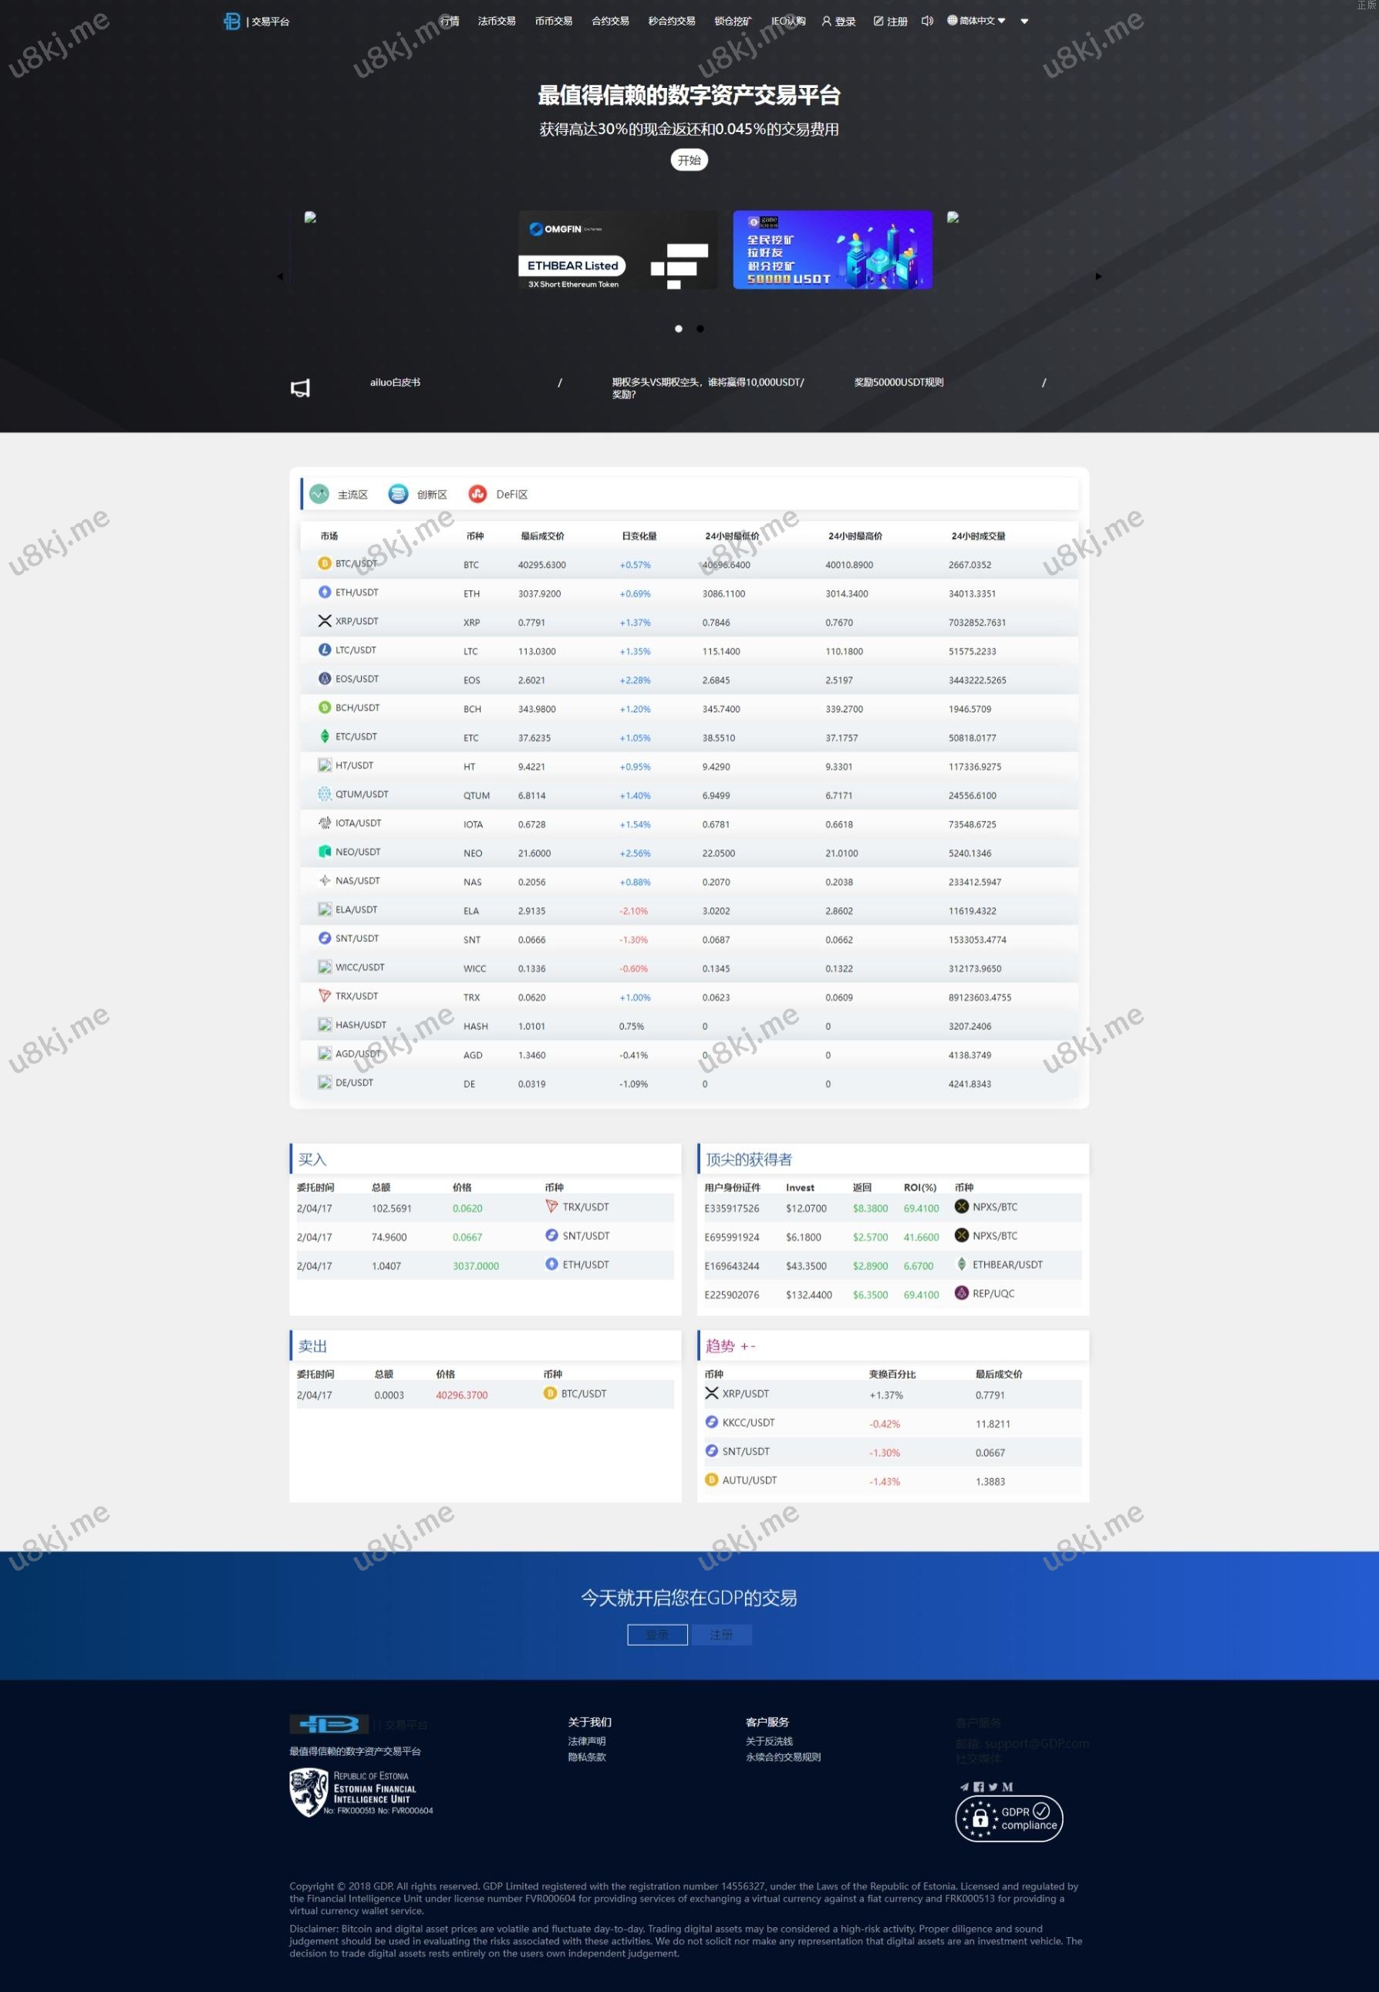Select the second carousel pagination dot
The width and height of the screenshot is (1379, 1992).
(700, 329)
